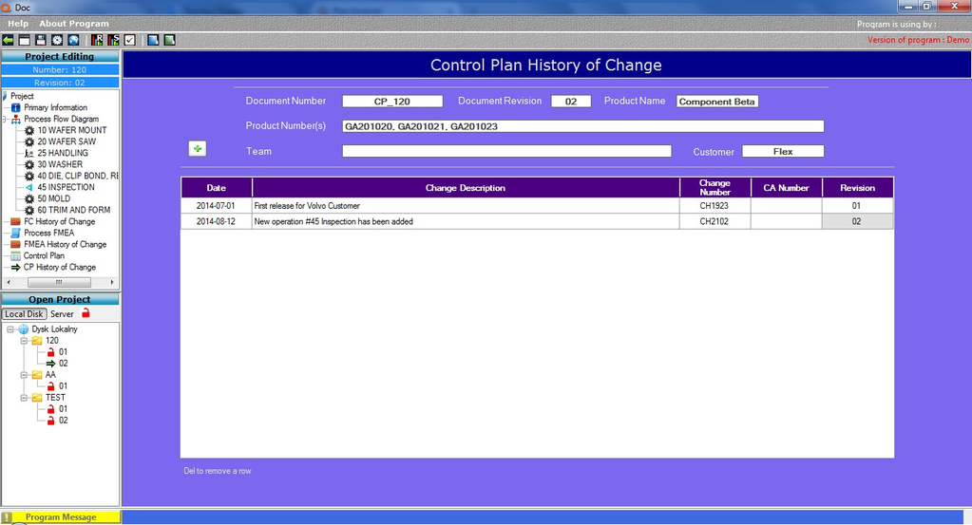Click the blue document toolbar icon
The height and width of the screenshot is (525, 972).
[153, 40]
